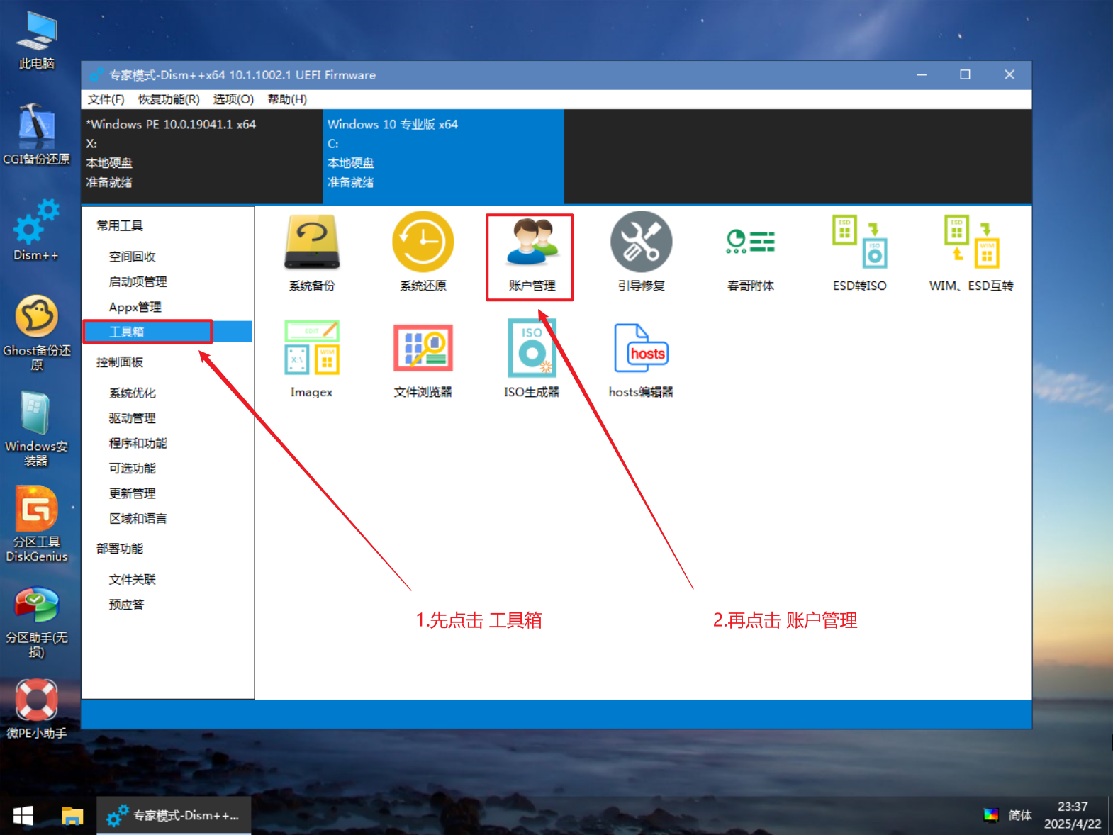Select CGI备份还原 desktop icon
The width and height of the screenshot is (1113, 835).
37,135
